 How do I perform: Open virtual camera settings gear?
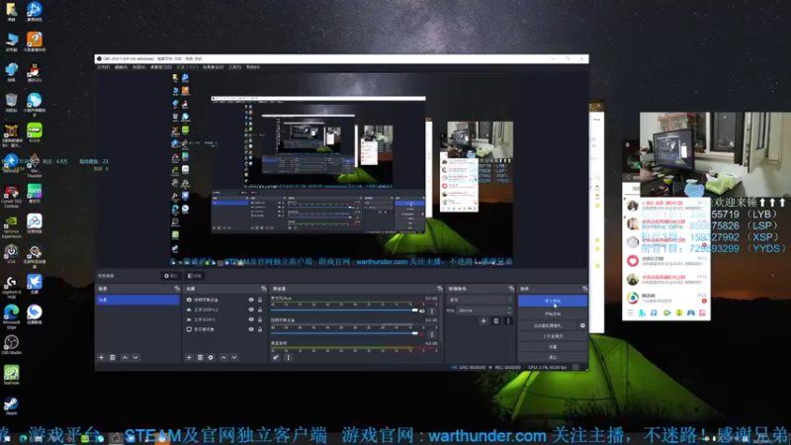tap(582, 325)
